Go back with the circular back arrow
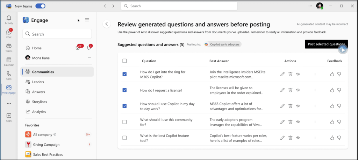The image size is (358, 160). pyautogui.click(x=107, y=24)
